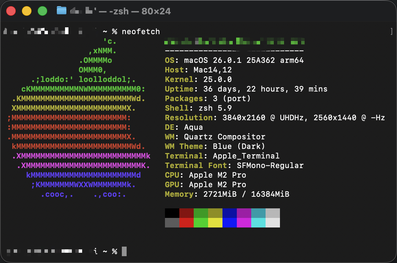Select the bright yellow color block

click(x=215, y=223)
